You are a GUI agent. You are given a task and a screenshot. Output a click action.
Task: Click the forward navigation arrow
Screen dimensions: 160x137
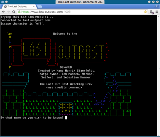(9, 12)
